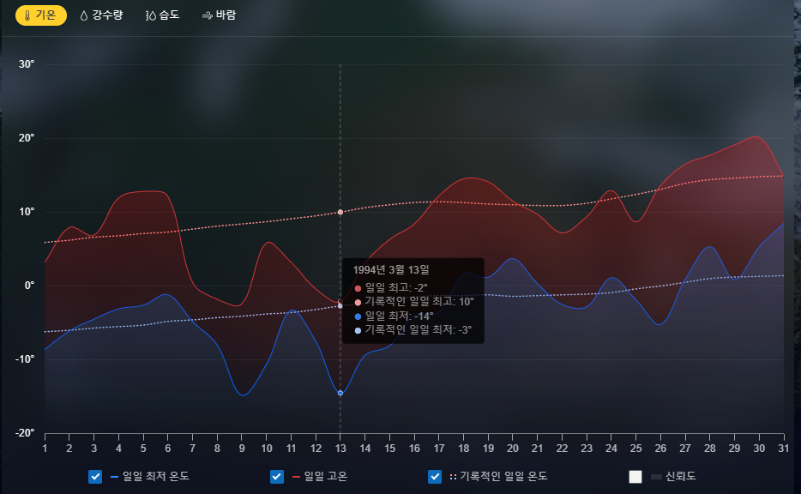The image size is (801, 494).
Task: Select the highlighted 기온 tab
Action: [40, 15]
